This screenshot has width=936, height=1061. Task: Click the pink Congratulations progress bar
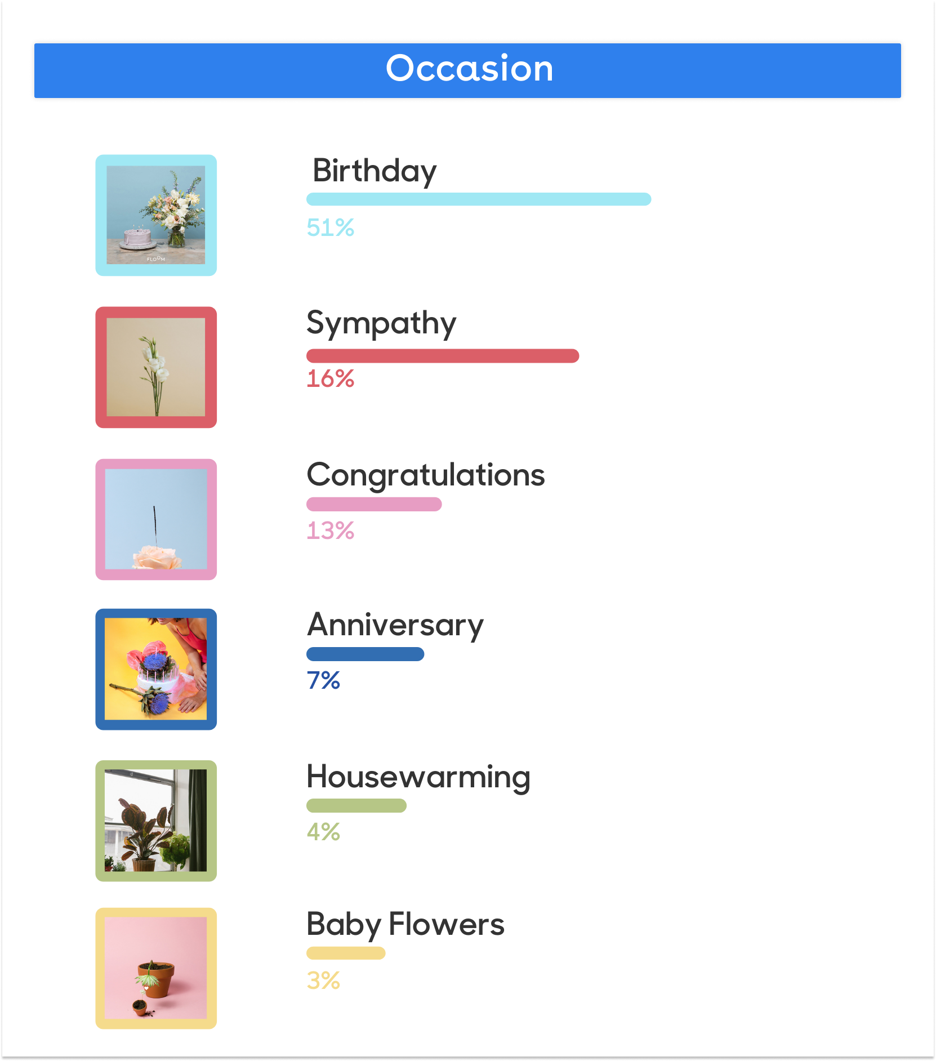374,504
